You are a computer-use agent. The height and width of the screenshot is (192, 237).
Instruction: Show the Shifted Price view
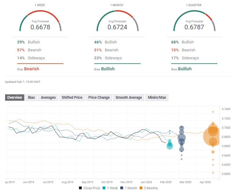click(x=72, y=98)
